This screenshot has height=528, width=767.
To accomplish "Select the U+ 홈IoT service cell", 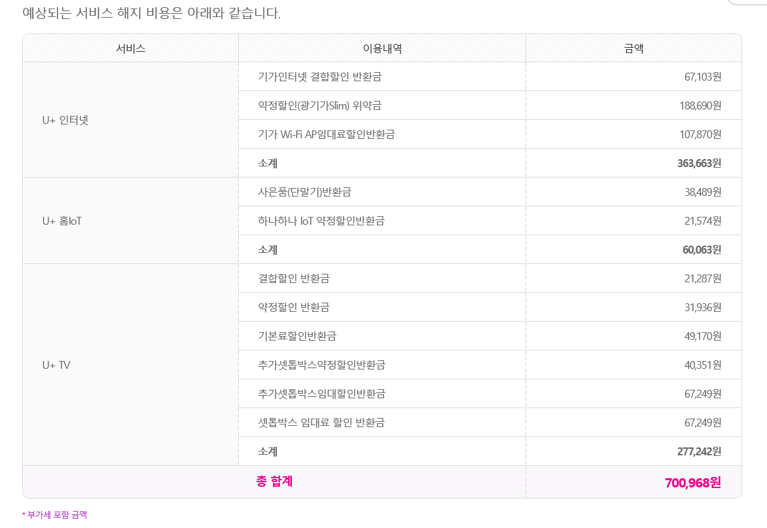I will coord(62,221).
